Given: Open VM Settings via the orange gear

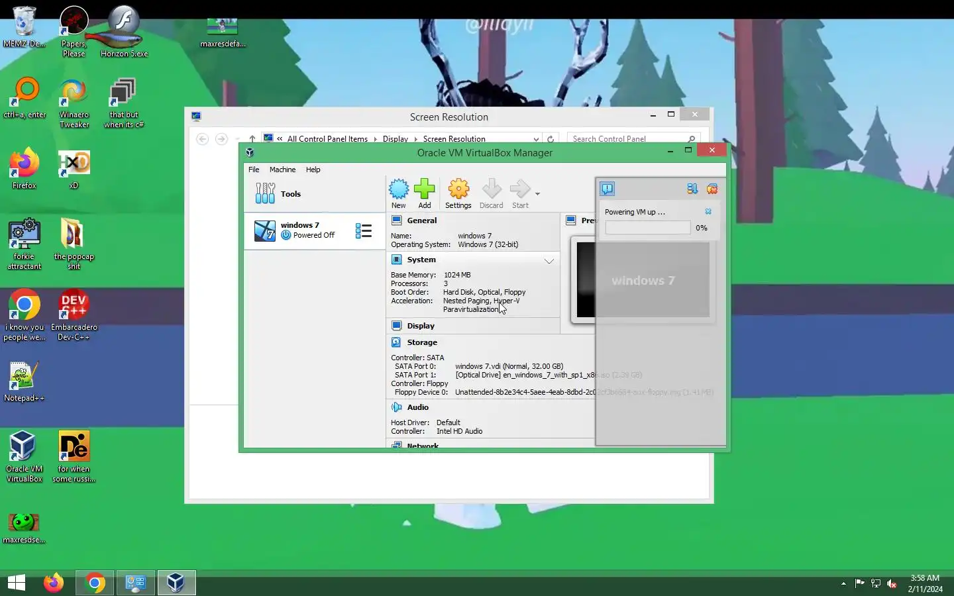Looking at the screenshot, I should point(458,193).
